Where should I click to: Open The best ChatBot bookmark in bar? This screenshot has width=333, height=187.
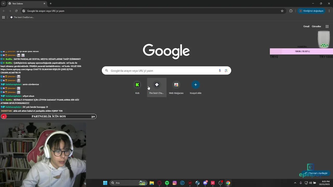(22, 17)
